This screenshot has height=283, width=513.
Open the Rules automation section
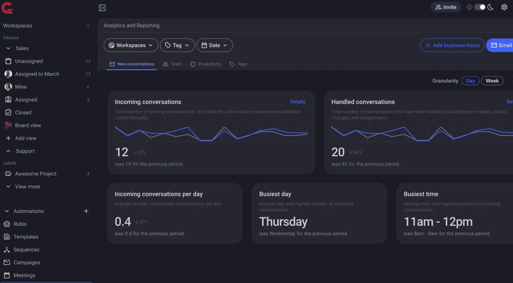(x=20, y=224)
